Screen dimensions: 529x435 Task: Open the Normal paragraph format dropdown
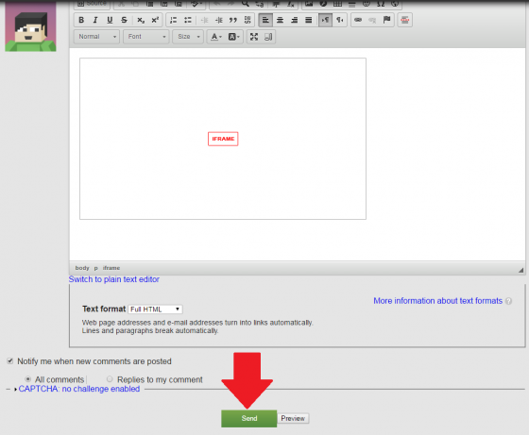click(96, 37)
